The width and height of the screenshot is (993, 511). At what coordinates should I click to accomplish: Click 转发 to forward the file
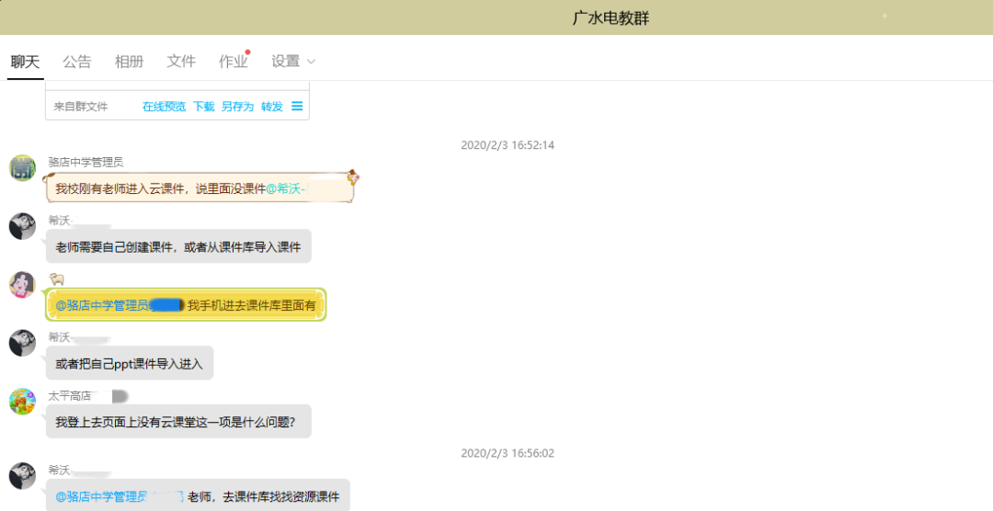click(271, 107)
